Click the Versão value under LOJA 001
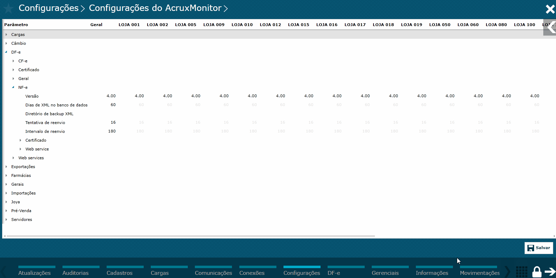Viewport: 556px width, 278px height. [x=139, y=96]
